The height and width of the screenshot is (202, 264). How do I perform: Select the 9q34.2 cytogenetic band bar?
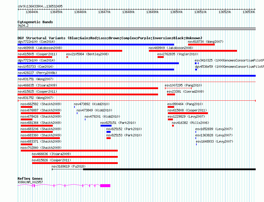(x=136, y=29)
